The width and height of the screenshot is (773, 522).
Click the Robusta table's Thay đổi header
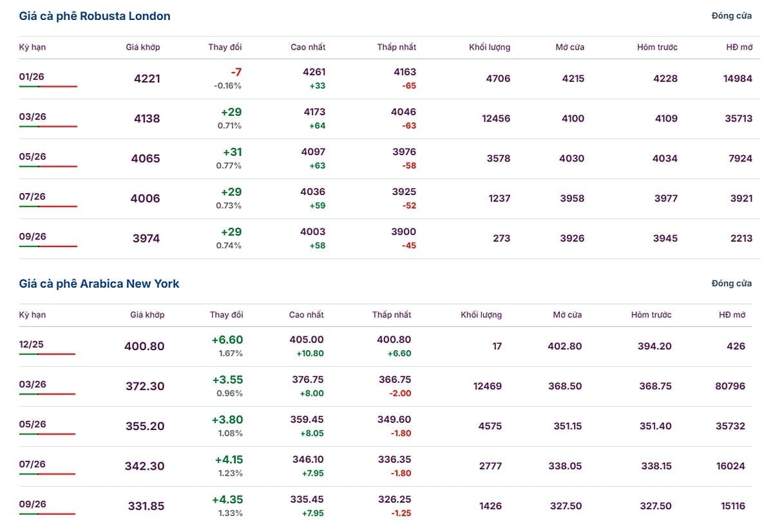point(225,47)
